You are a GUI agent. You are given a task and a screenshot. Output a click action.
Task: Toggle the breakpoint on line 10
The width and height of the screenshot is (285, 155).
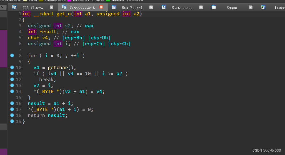click(x=12, y=67)
